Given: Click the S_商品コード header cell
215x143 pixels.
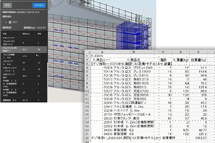Looking at the screenshot, I should tap(102, 60).
